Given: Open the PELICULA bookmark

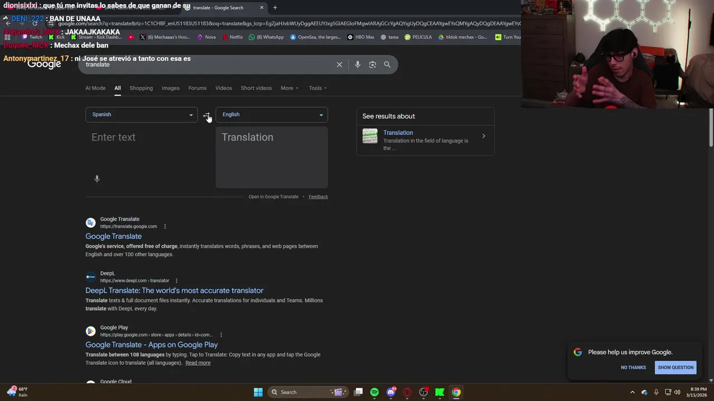Looking at the screenshot, I should coord(418,37).
